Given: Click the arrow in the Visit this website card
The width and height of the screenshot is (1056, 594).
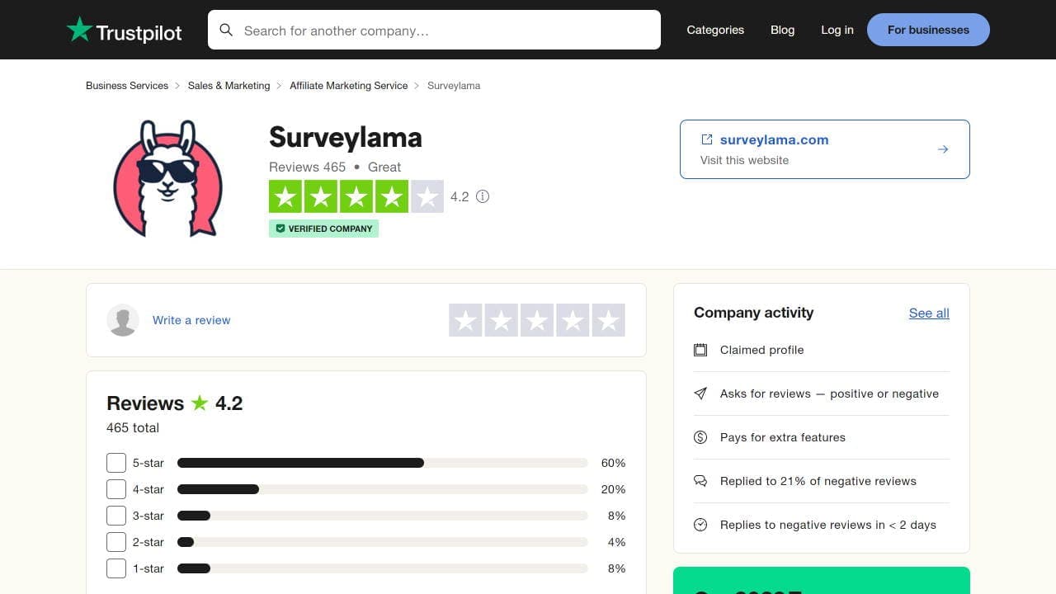Looking at the screenshot, I should coord(943,149).
